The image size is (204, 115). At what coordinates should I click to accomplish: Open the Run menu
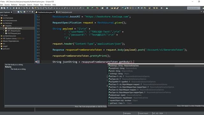(x=42, y=4)
